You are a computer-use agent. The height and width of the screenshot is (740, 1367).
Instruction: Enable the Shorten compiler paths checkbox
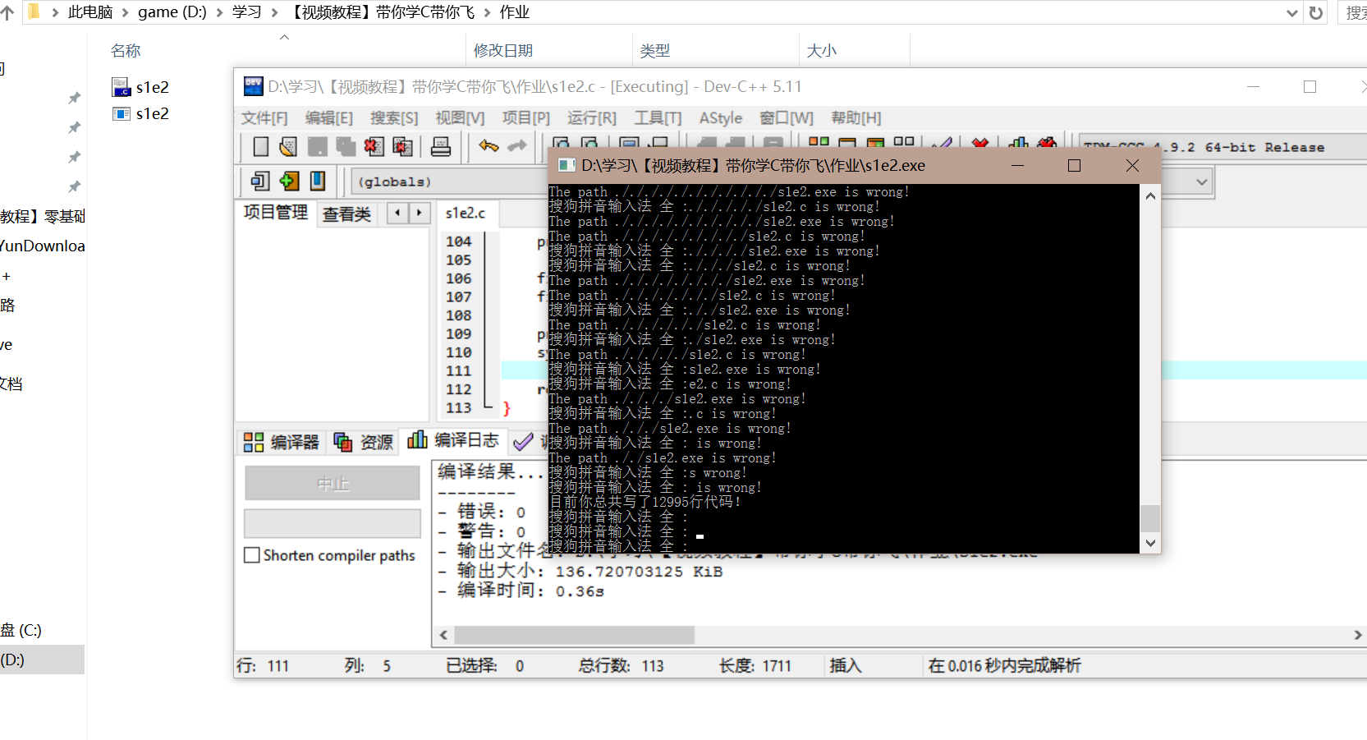tap(252, 555)
